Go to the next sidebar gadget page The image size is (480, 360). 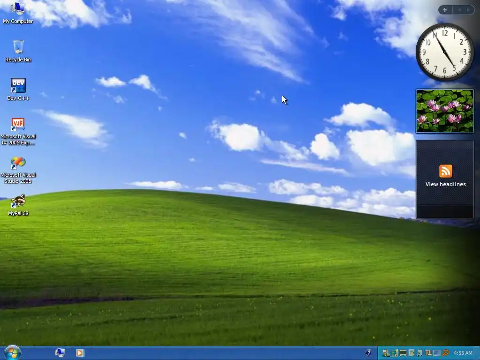468,10
